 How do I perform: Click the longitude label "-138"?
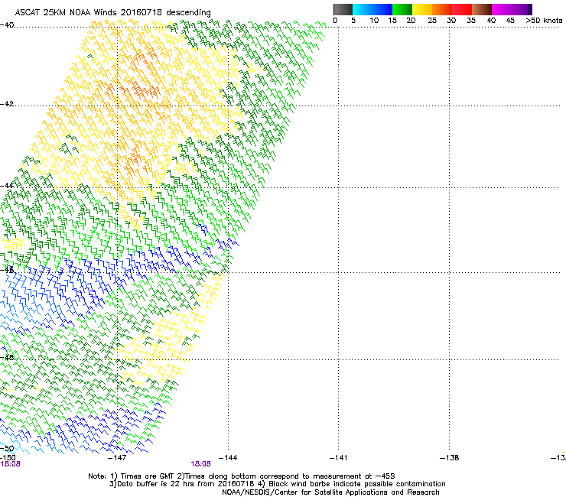450,458
